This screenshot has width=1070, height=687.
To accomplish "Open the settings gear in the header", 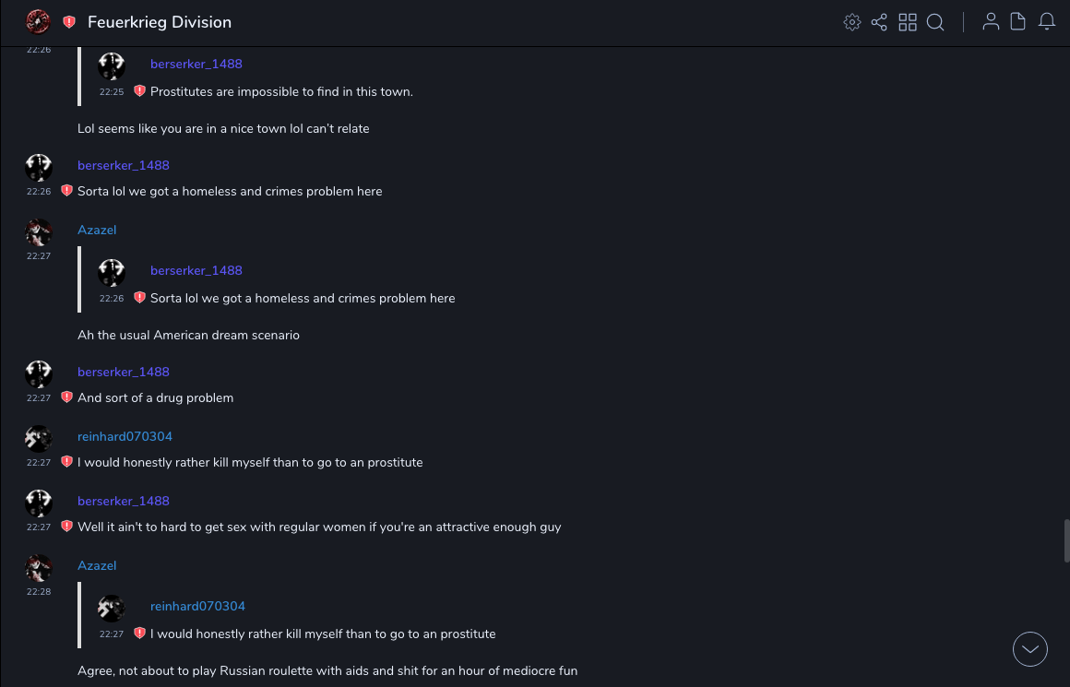I will pos(852,22).
